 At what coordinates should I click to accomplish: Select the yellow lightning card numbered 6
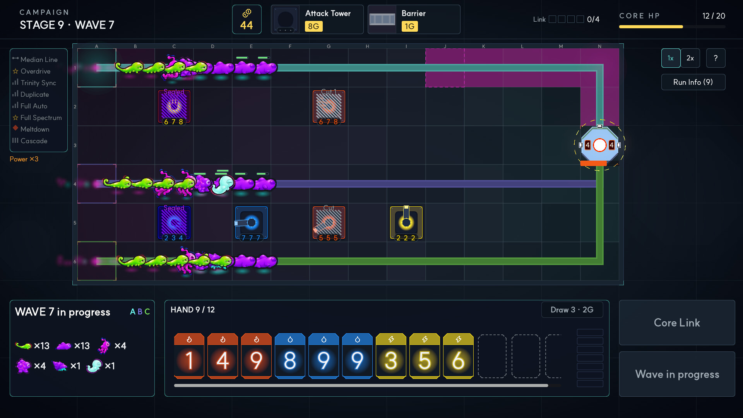pos(458,356)
